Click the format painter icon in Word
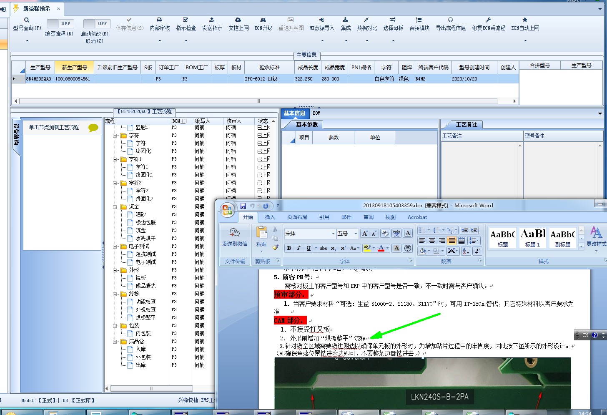Viewport: 607px width, 415px height. pyautogui.click(x=275, y=247)
